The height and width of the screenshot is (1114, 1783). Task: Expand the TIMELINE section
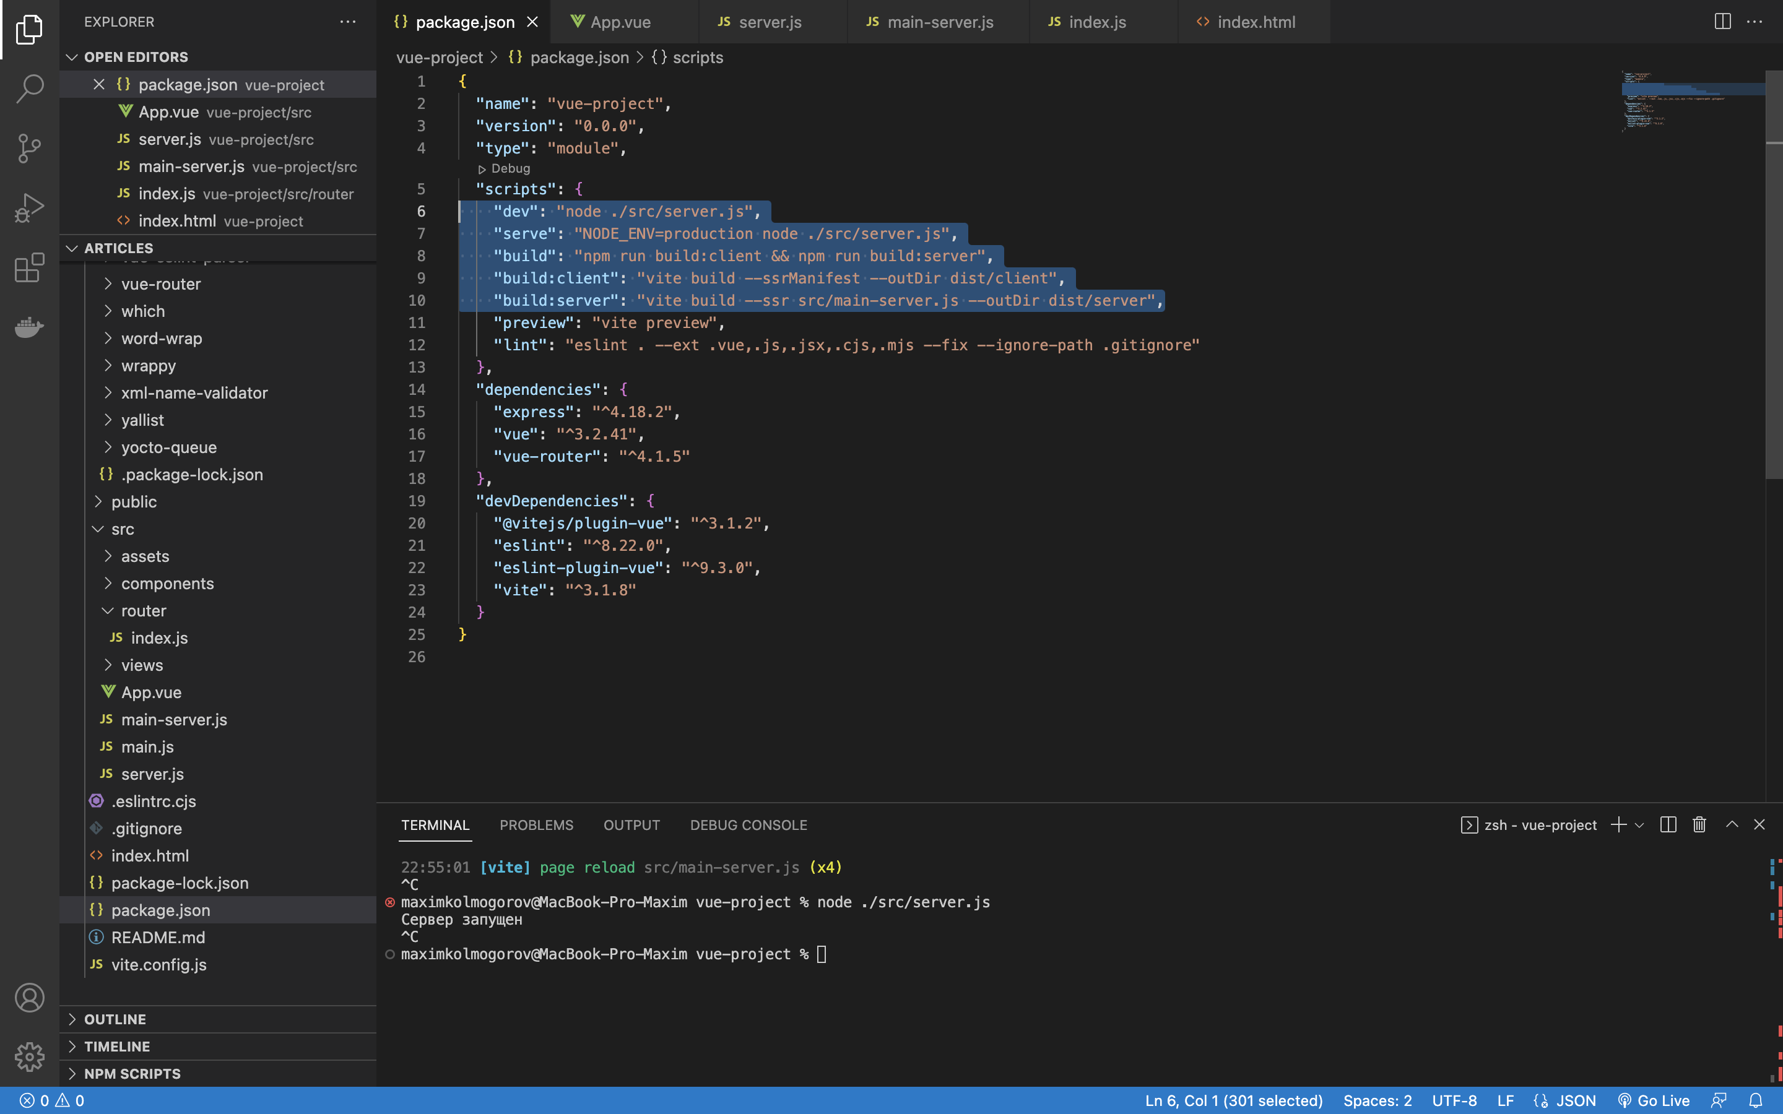click(217, 1046)
